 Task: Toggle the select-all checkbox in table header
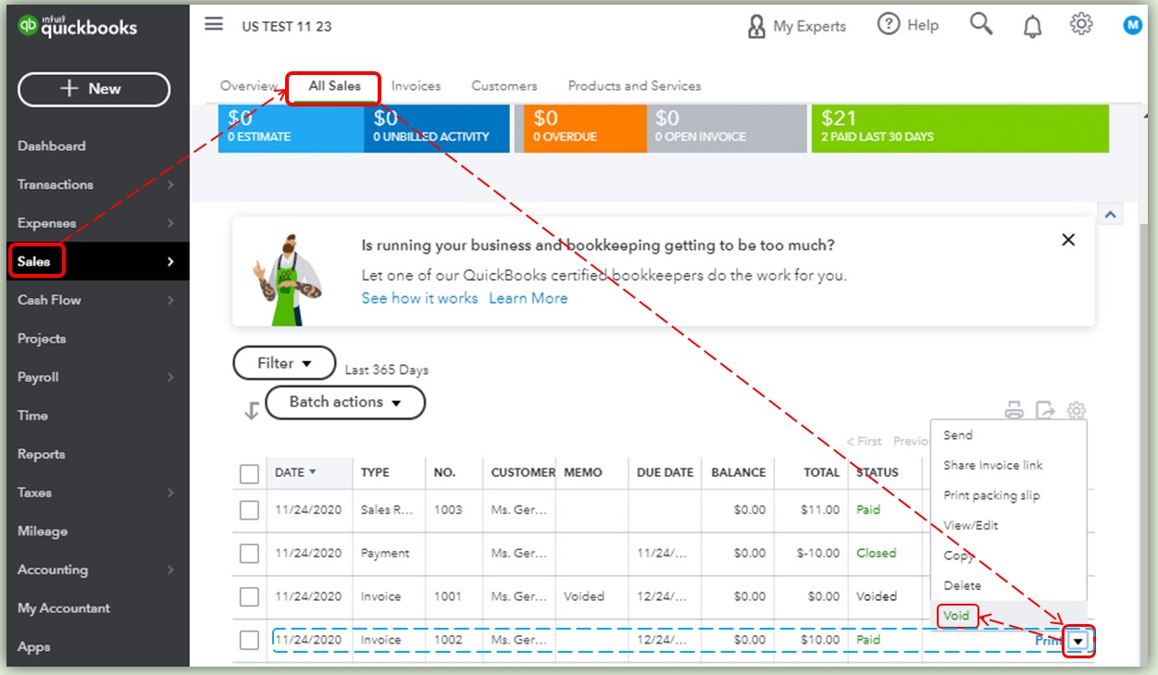(249, 474)
